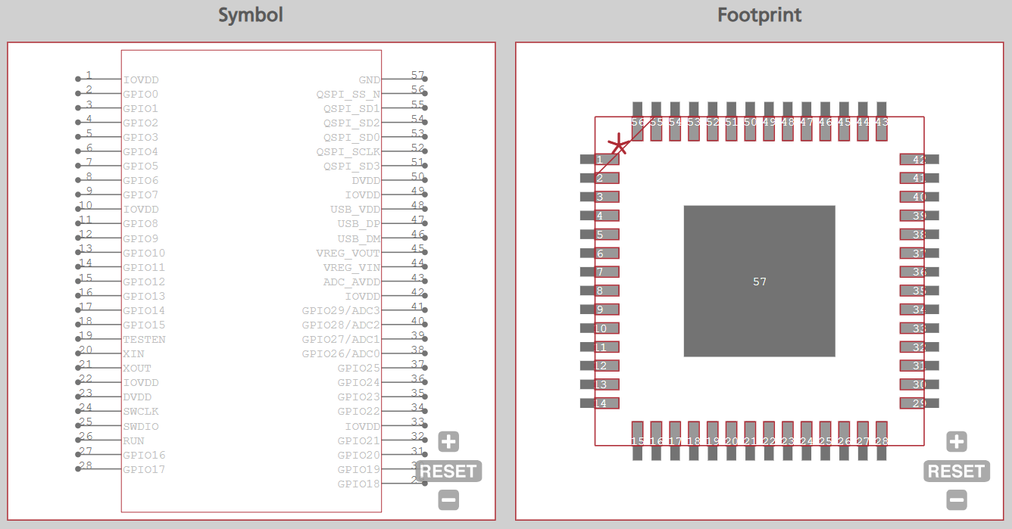
Task: Click the zoom-in plus icon under Footprint
Action: pos(956,441)
